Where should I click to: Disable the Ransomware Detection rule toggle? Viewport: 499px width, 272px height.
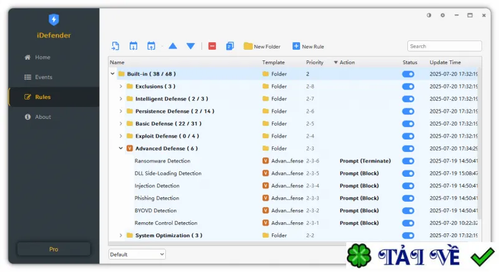[x=408, y=161]
